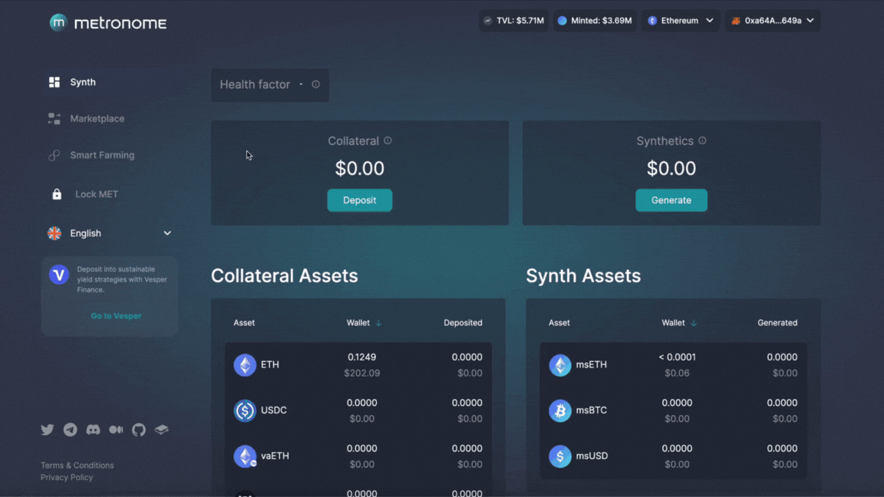Open the Telegram social link
The width and height of the screenshot is (884, 497).
click(71, 430)
